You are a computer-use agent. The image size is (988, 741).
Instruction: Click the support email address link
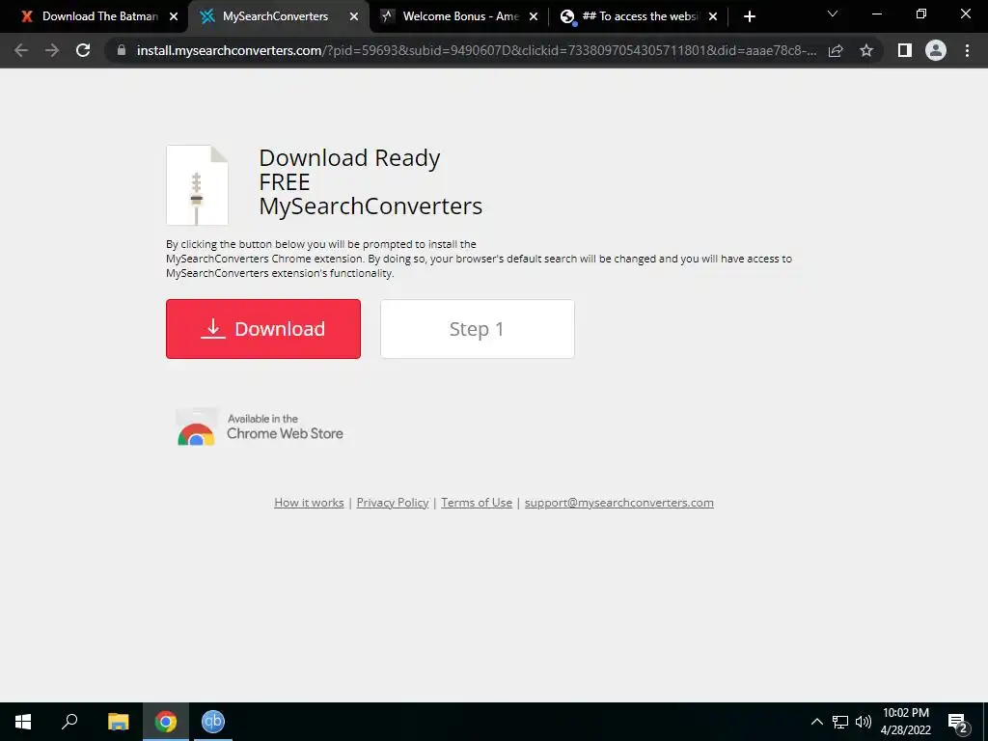click(618, 503)
